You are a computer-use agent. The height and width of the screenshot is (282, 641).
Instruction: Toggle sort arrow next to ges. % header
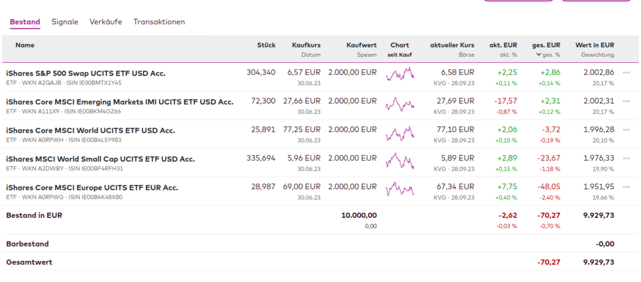click(x=538, y=55)
